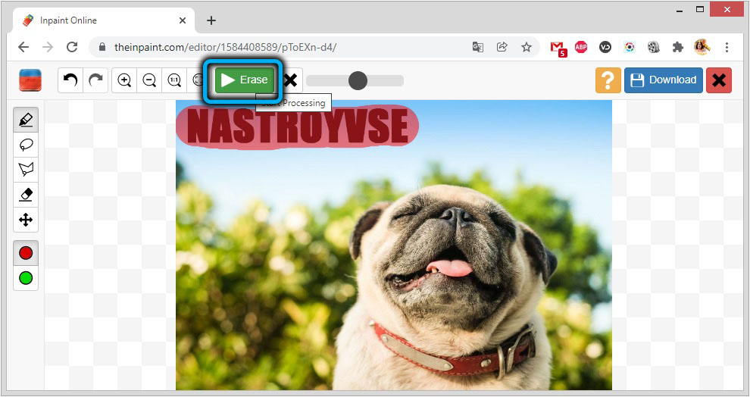Go back to the previous page
Screen dimensions: 750x397
[23, 47]
